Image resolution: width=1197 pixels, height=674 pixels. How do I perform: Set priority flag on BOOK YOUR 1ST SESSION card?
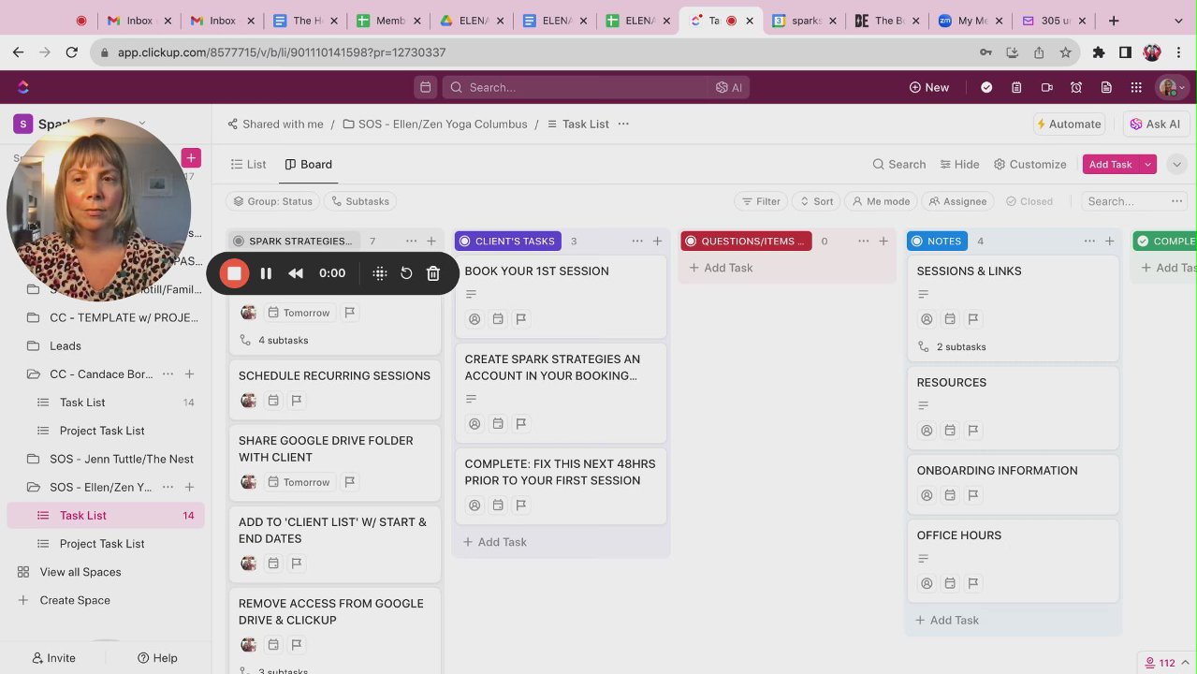[521, 319]
